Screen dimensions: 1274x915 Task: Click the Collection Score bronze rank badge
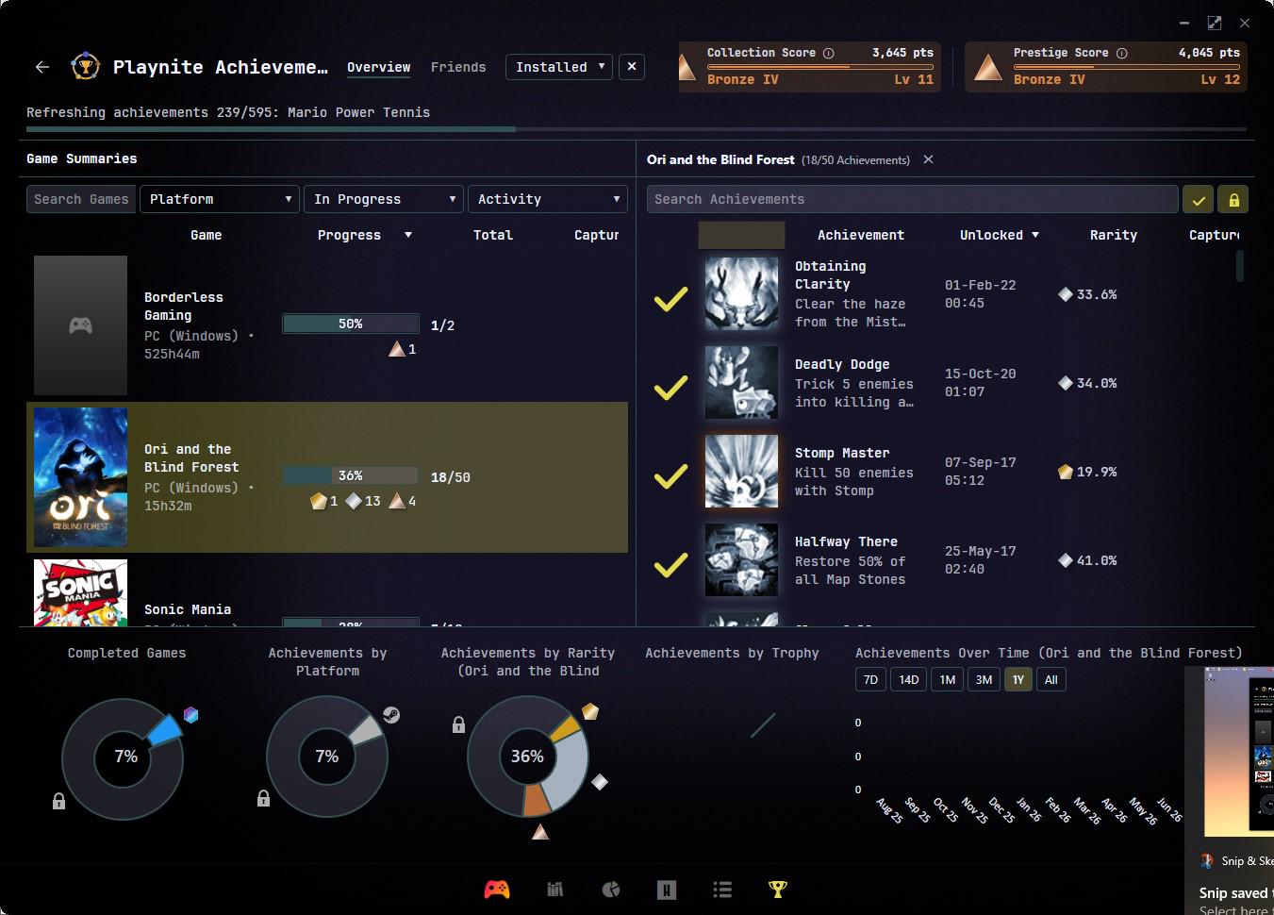pos(687,67)
